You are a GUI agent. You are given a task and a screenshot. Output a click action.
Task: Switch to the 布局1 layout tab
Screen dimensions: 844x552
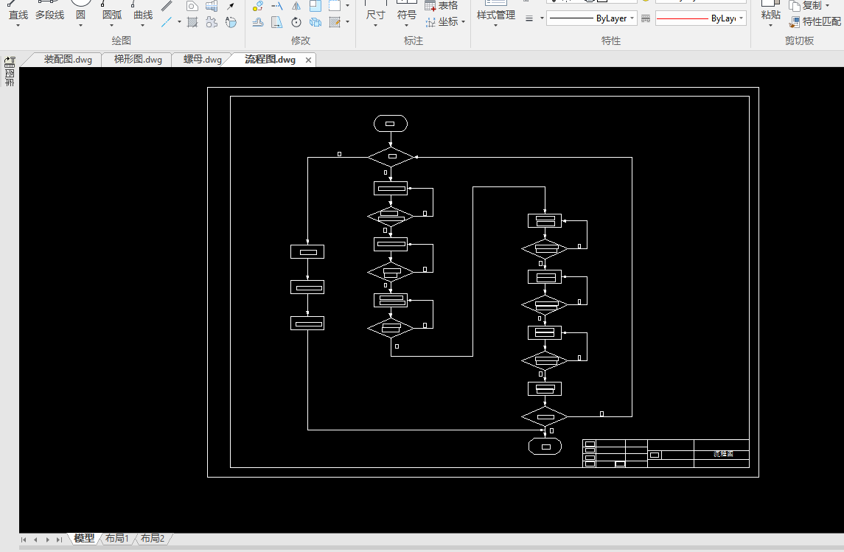pos(116,538)
